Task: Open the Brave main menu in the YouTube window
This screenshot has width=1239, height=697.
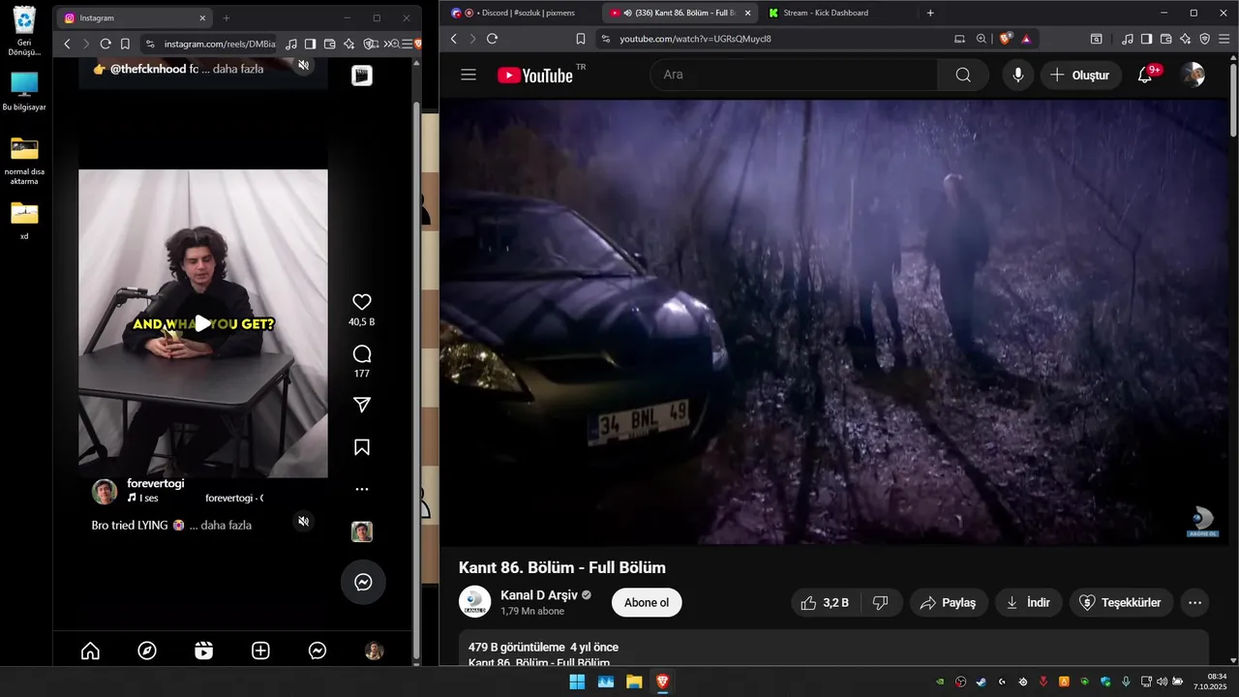Action: click(x=1224, y=39)
